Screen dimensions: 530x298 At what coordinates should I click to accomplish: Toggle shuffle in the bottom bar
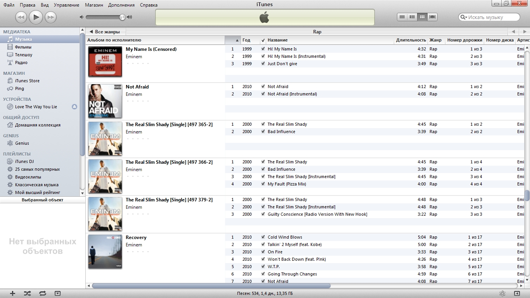pos(27,294)
